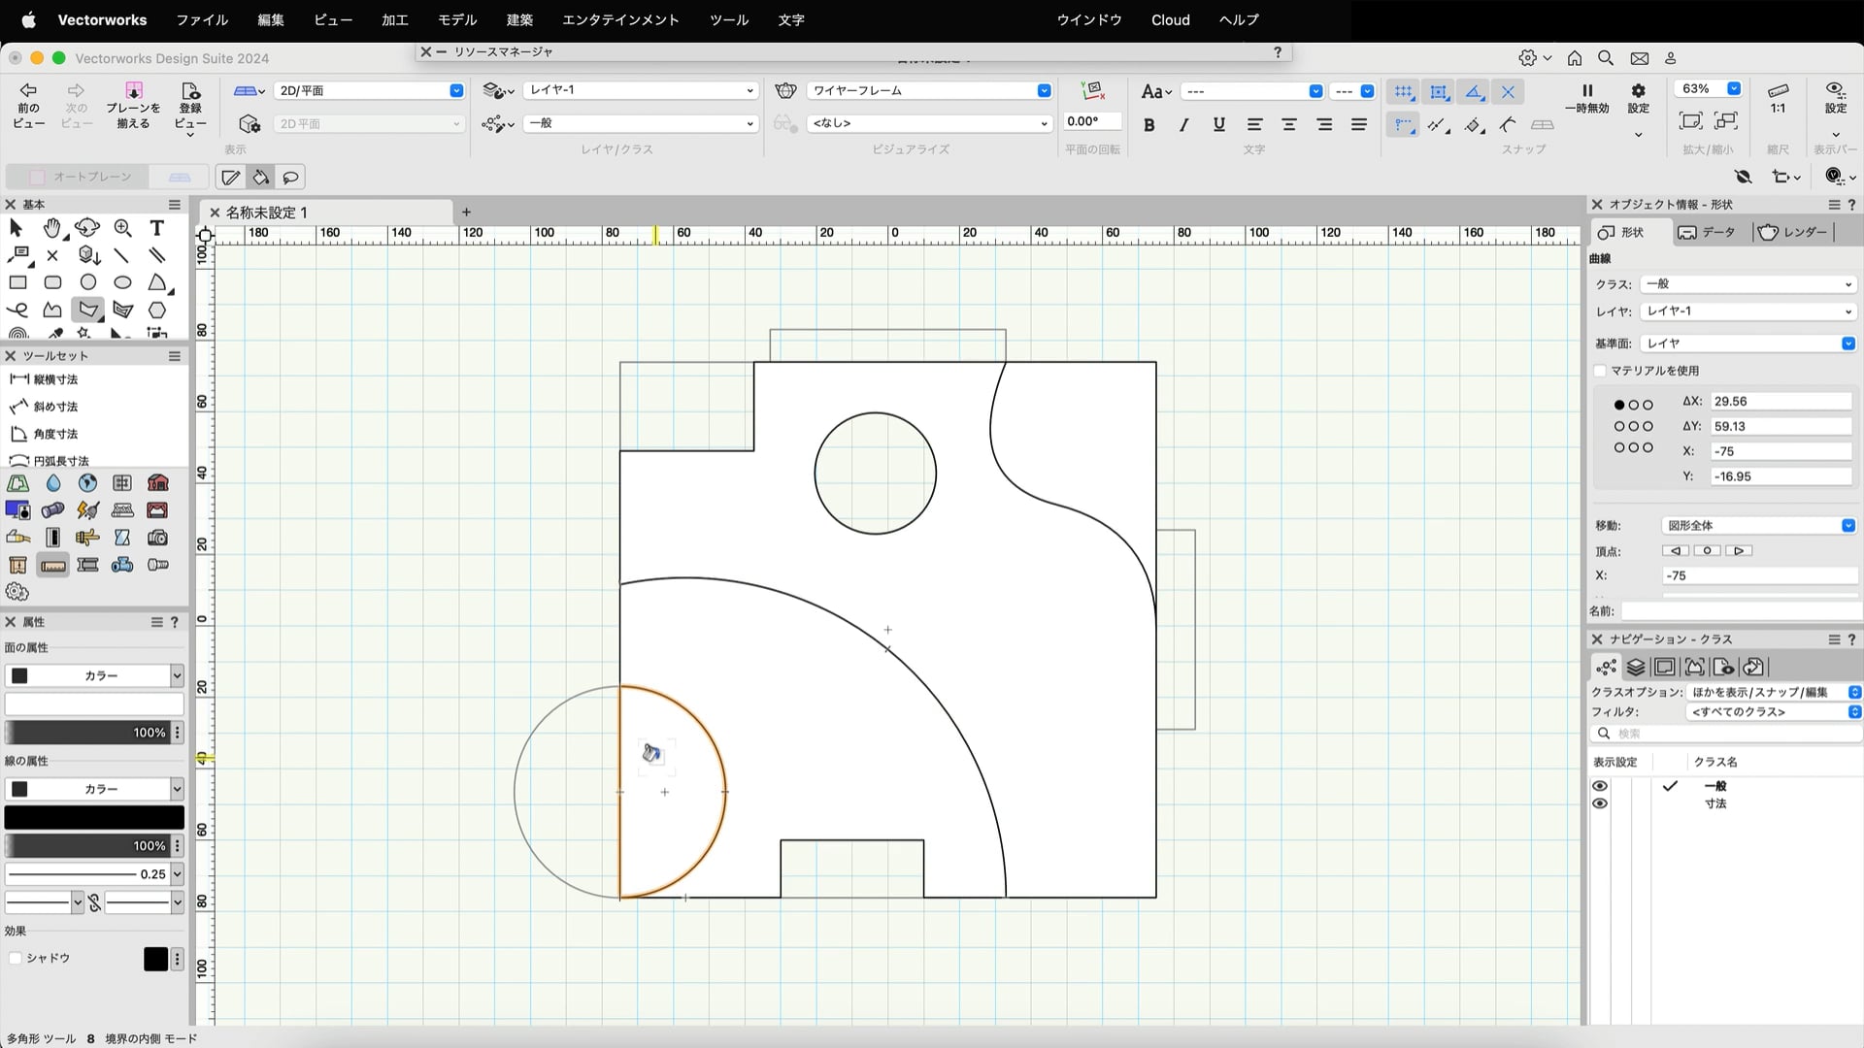Image resolution: width=1864 pixels, height=1048 pixels.
Task: Open the 基準面 dropdown
Action: click(x=1748, y=344)
